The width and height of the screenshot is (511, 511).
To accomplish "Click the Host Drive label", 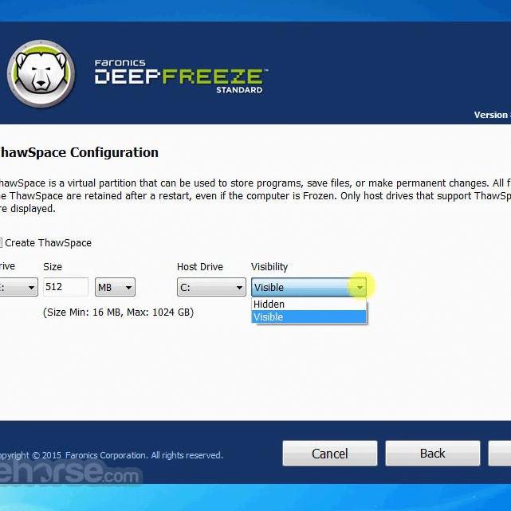I will pos(200,267).
